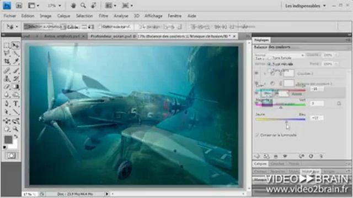The height and width of the screenshot is (198, 353).
Task: Click the Zoom magnifier in the application bar
Action: point(83,5)
